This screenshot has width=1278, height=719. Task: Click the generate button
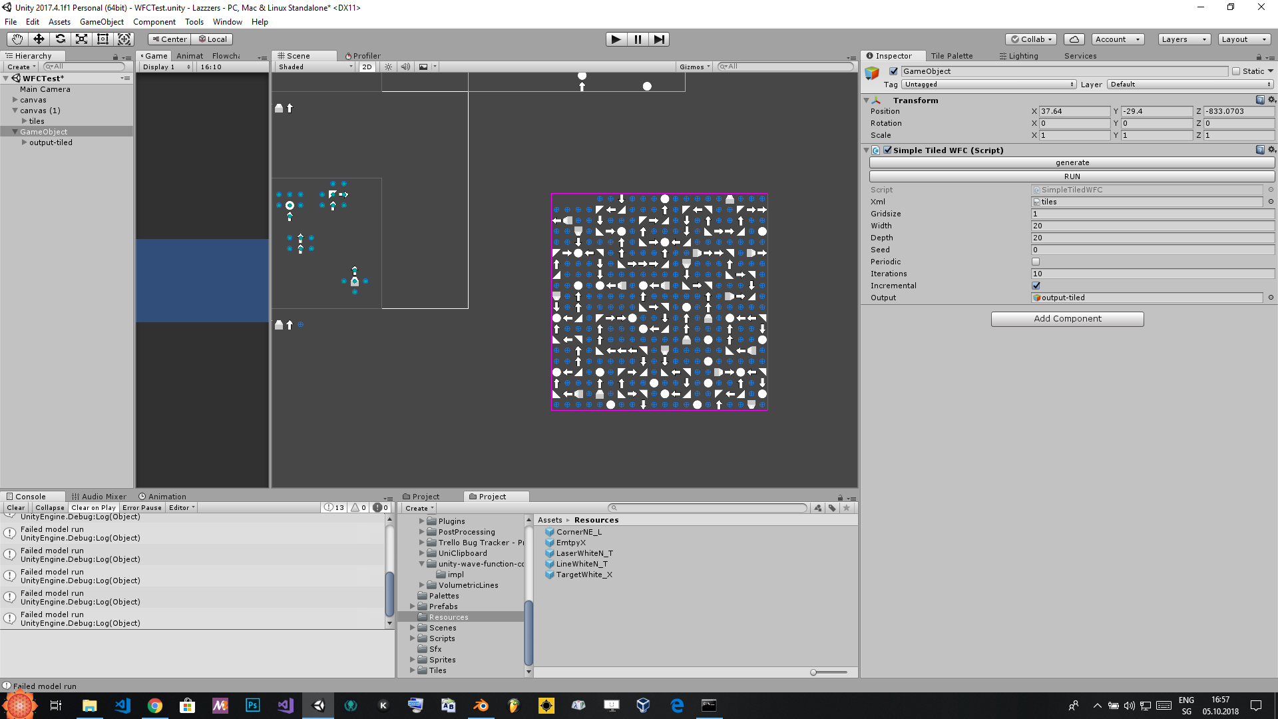1072,162
